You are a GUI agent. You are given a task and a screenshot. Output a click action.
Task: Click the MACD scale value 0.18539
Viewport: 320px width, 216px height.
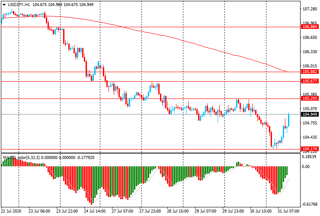click(x=309, y=157)
